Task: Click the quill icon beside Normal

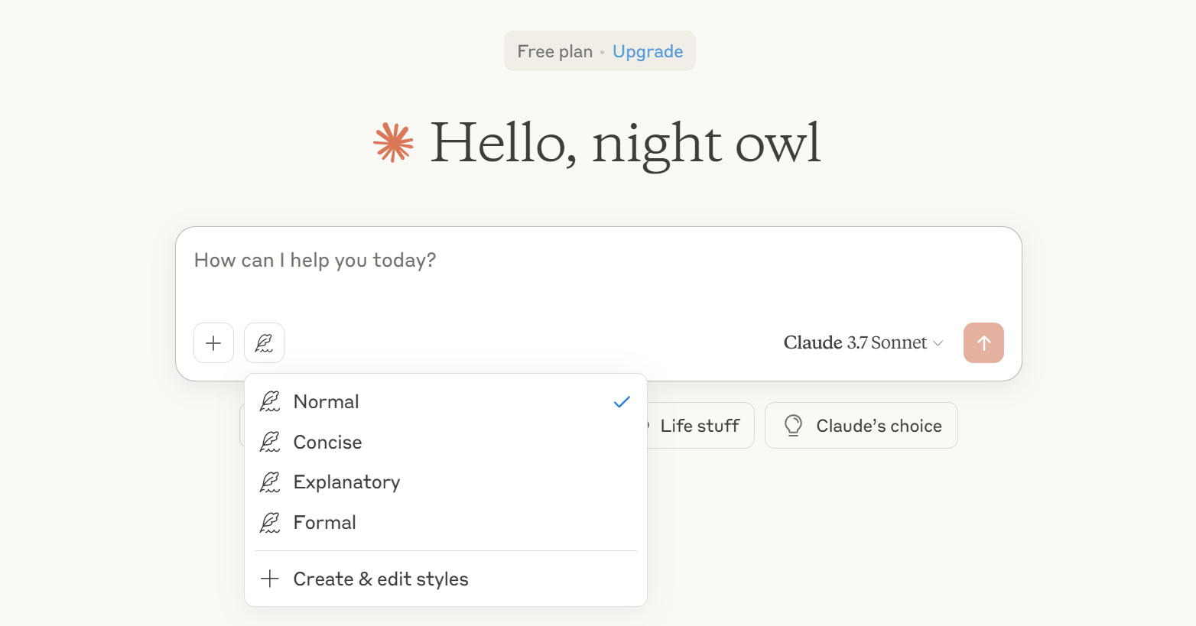Action: point(270,401)
